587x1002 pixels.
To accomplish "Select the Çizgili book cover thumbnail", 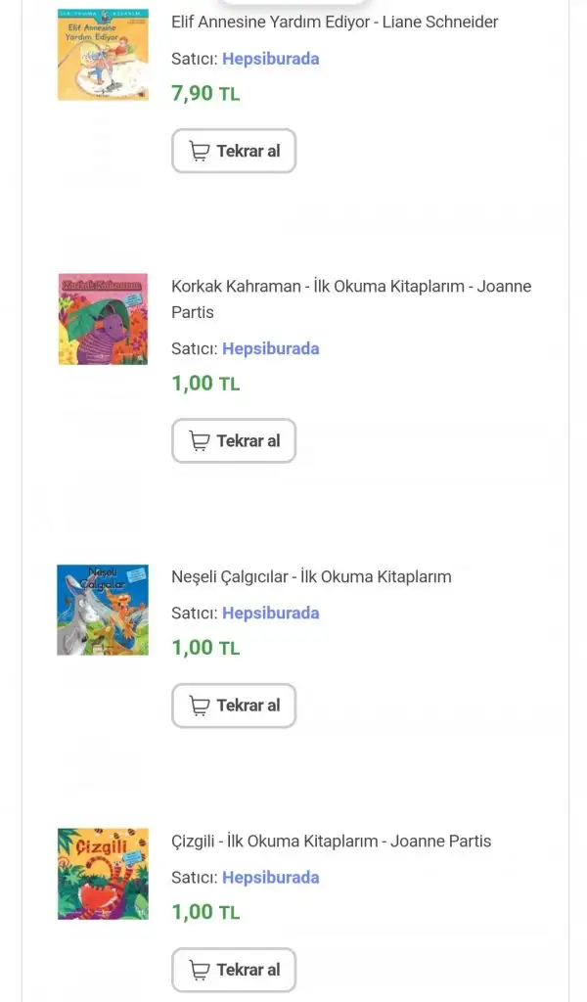I will point(103,874).
